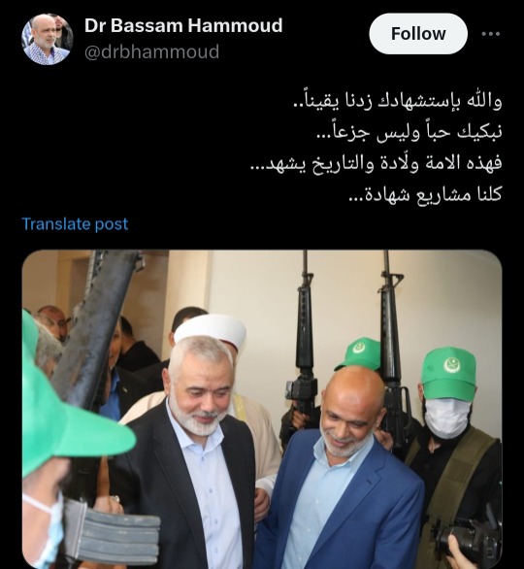Open the round profile avatar picture
The height and width of the screenshot is (569, 524).
click(48, 39)
